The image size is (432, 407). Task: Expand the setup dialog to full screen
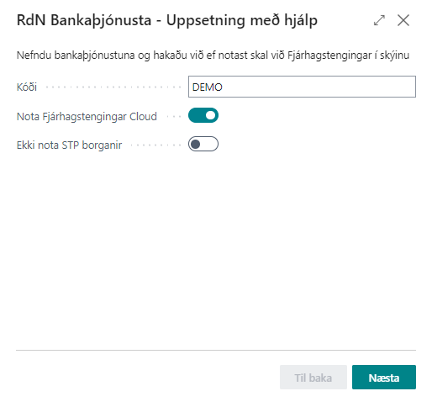pyautogui.click(x=379, y=20)
